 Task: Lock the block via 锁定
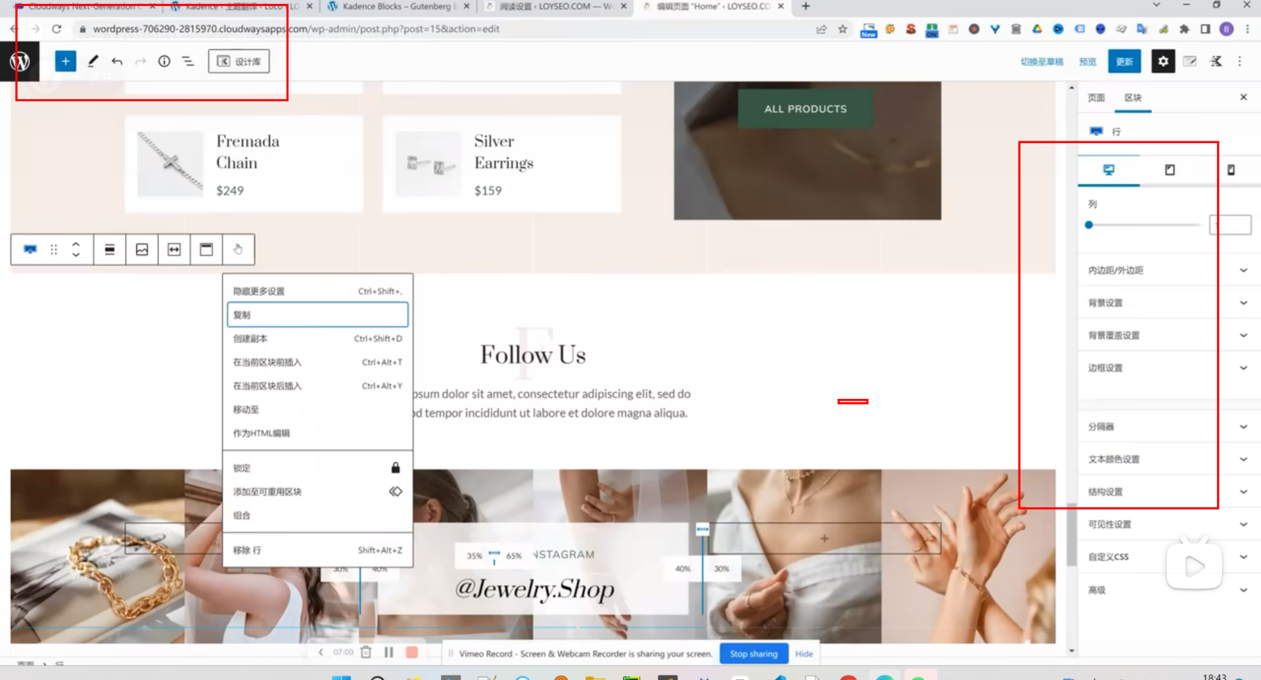click(x=317, y=468)
